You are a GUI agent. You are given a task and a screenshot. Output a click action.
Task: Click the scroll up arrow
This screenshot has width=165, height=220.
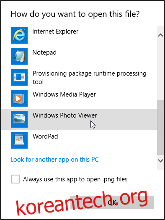[x=160, y=35]
